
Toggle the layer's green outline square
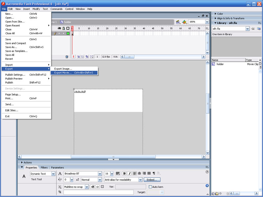pos(68,34)
